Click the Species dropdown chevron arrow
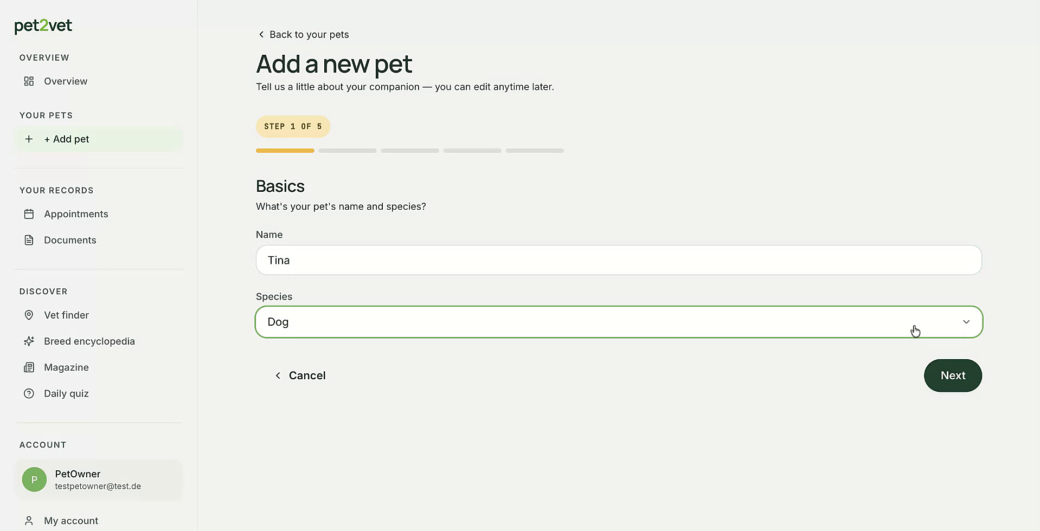This screenshot has width=1040, height=531. click(x=966, y=322)
